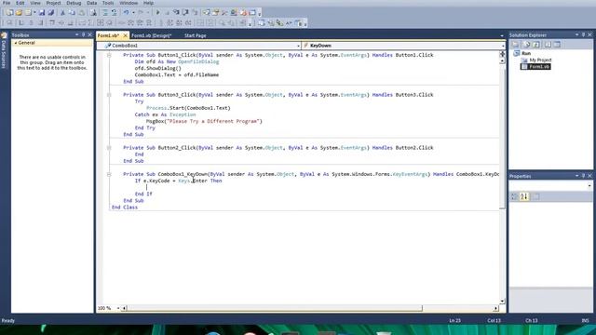Click Properties icon in Solution Explorer toolbar
Viewport: 596px width, 335px height.
click(515, 45)
